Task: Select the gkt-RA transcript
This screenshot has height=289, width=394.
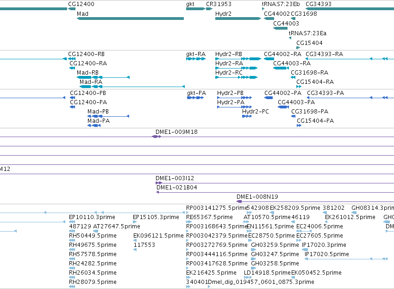Action: click(x=196, y=59)
